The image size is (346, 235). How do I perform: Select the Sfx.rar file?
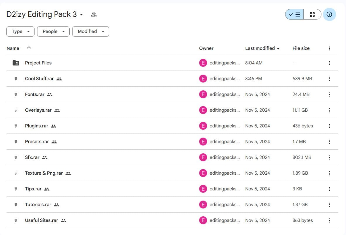pyautogui.click(x=32, y=157)
